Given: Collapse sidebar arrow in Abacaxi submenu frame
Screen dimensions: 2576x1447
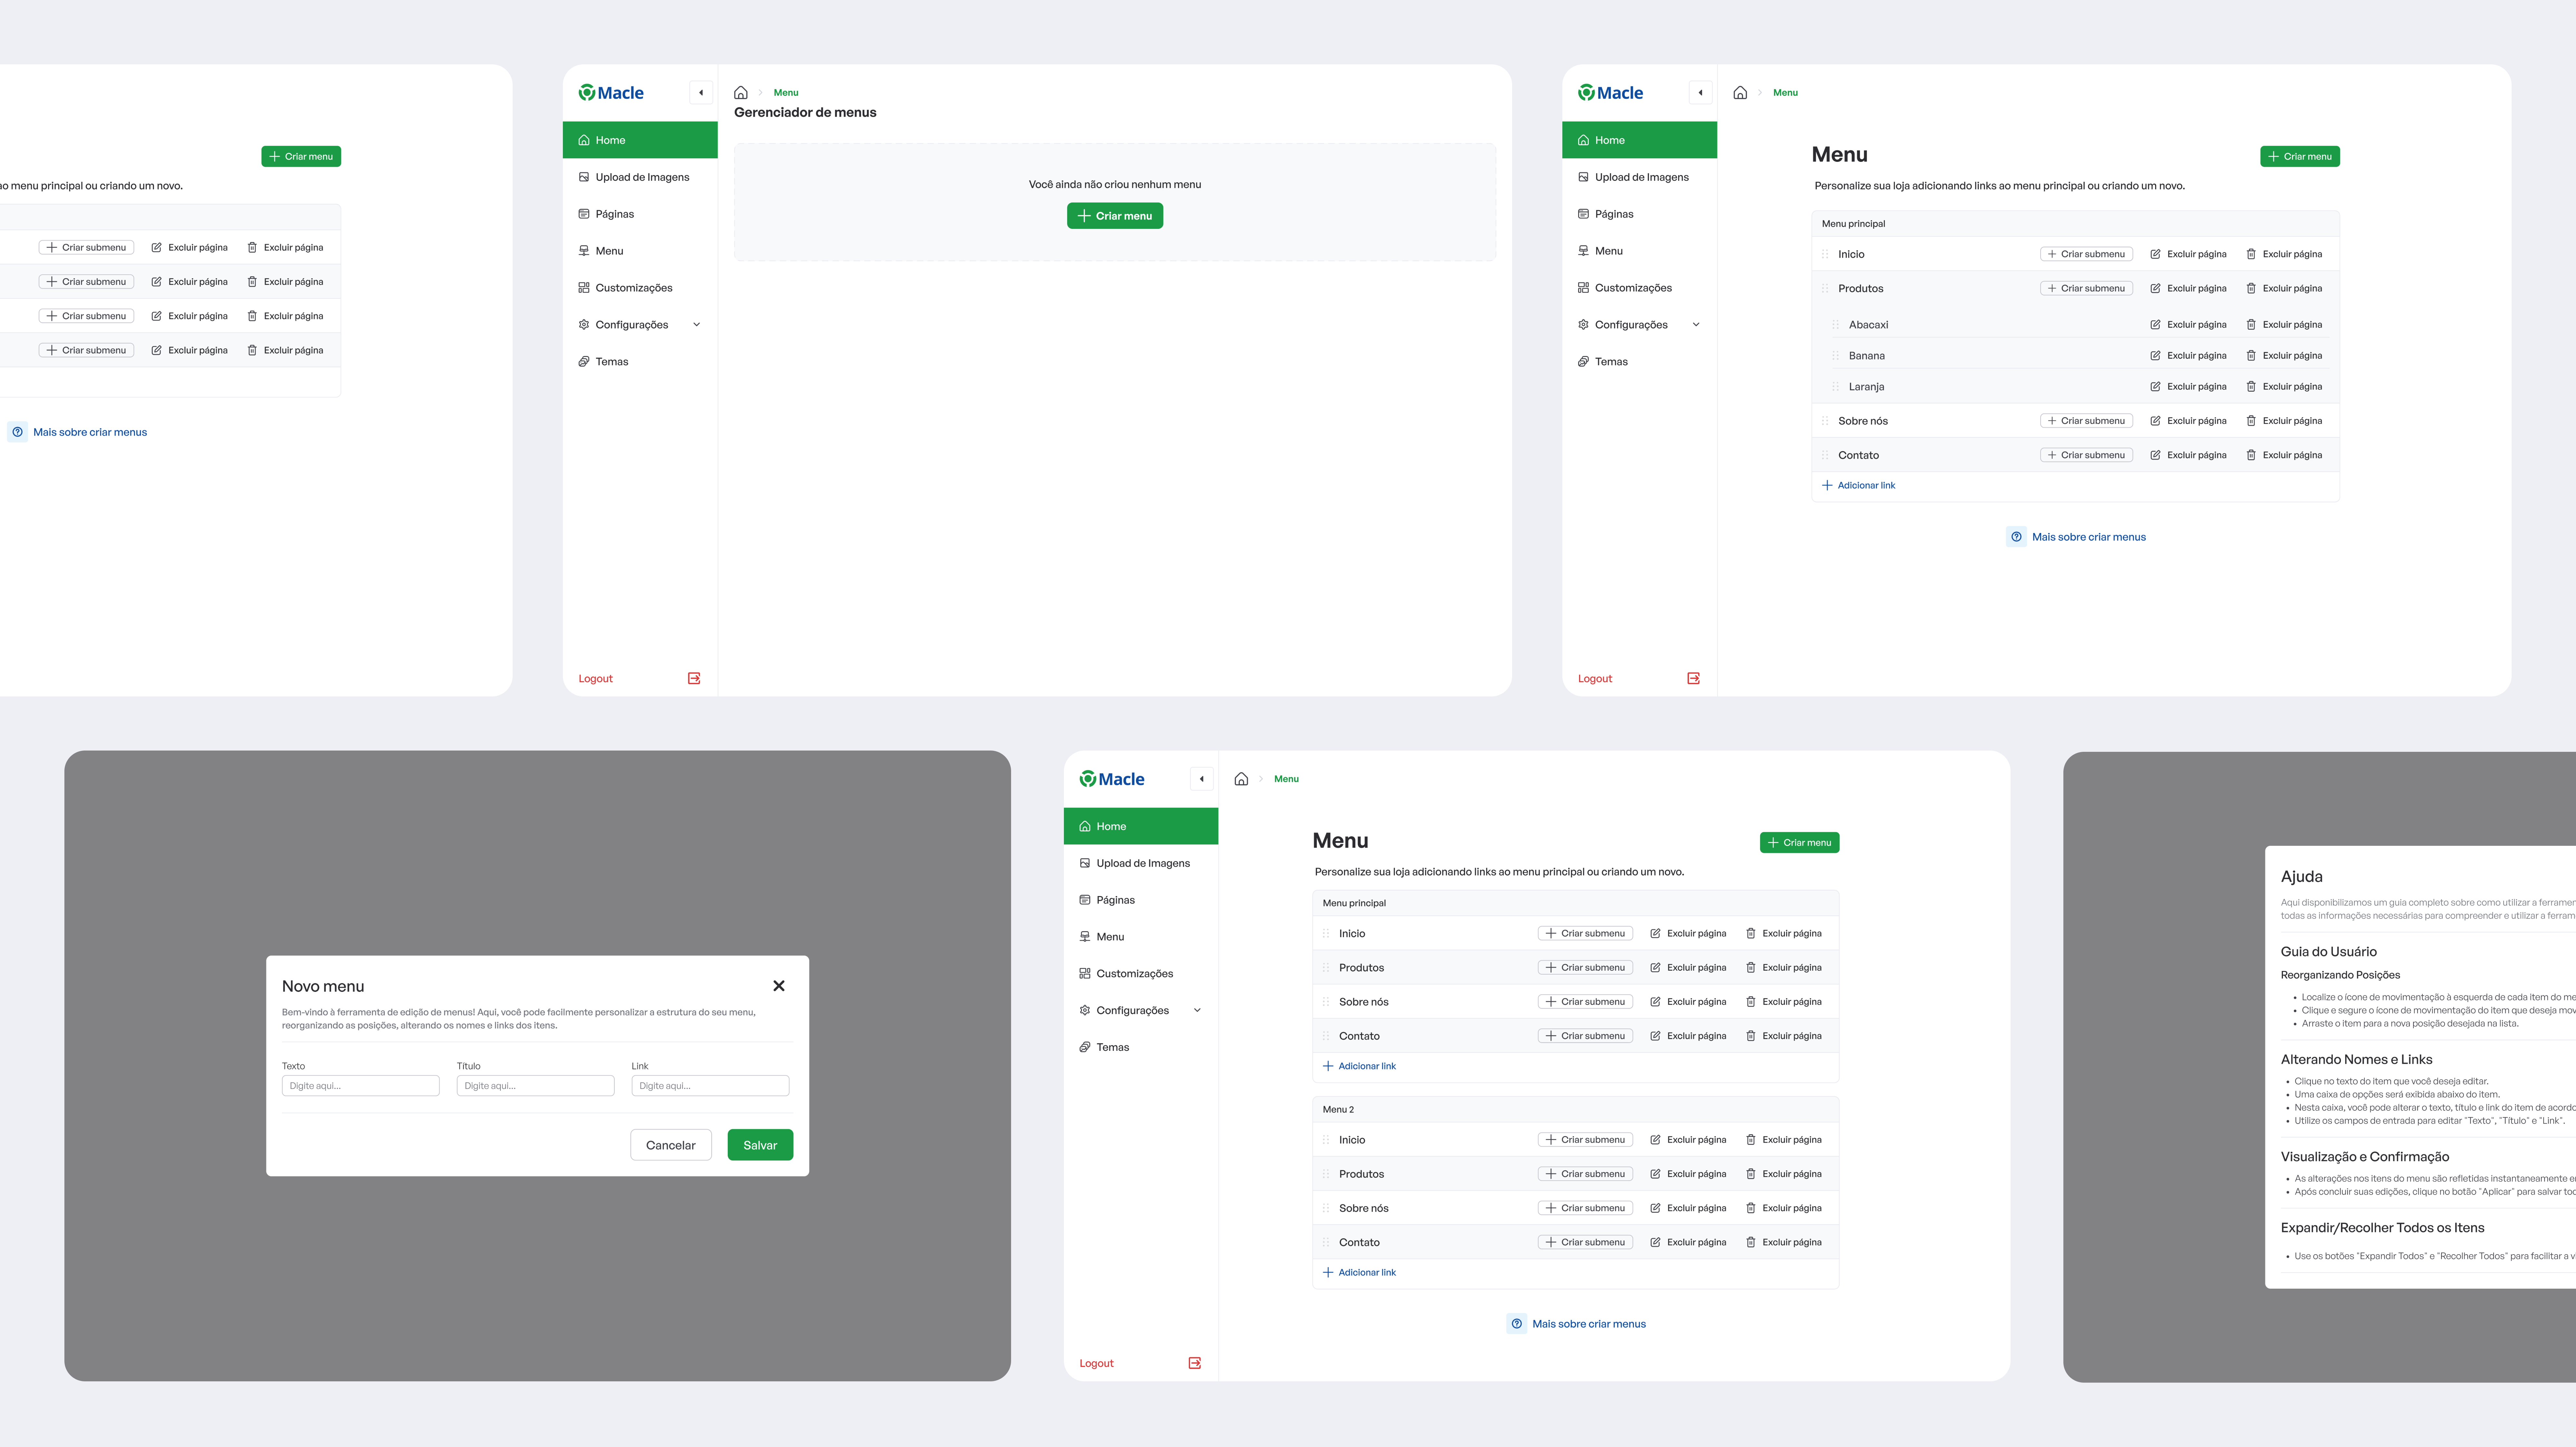Looking at the screenshot, I should pos(1700,93).
